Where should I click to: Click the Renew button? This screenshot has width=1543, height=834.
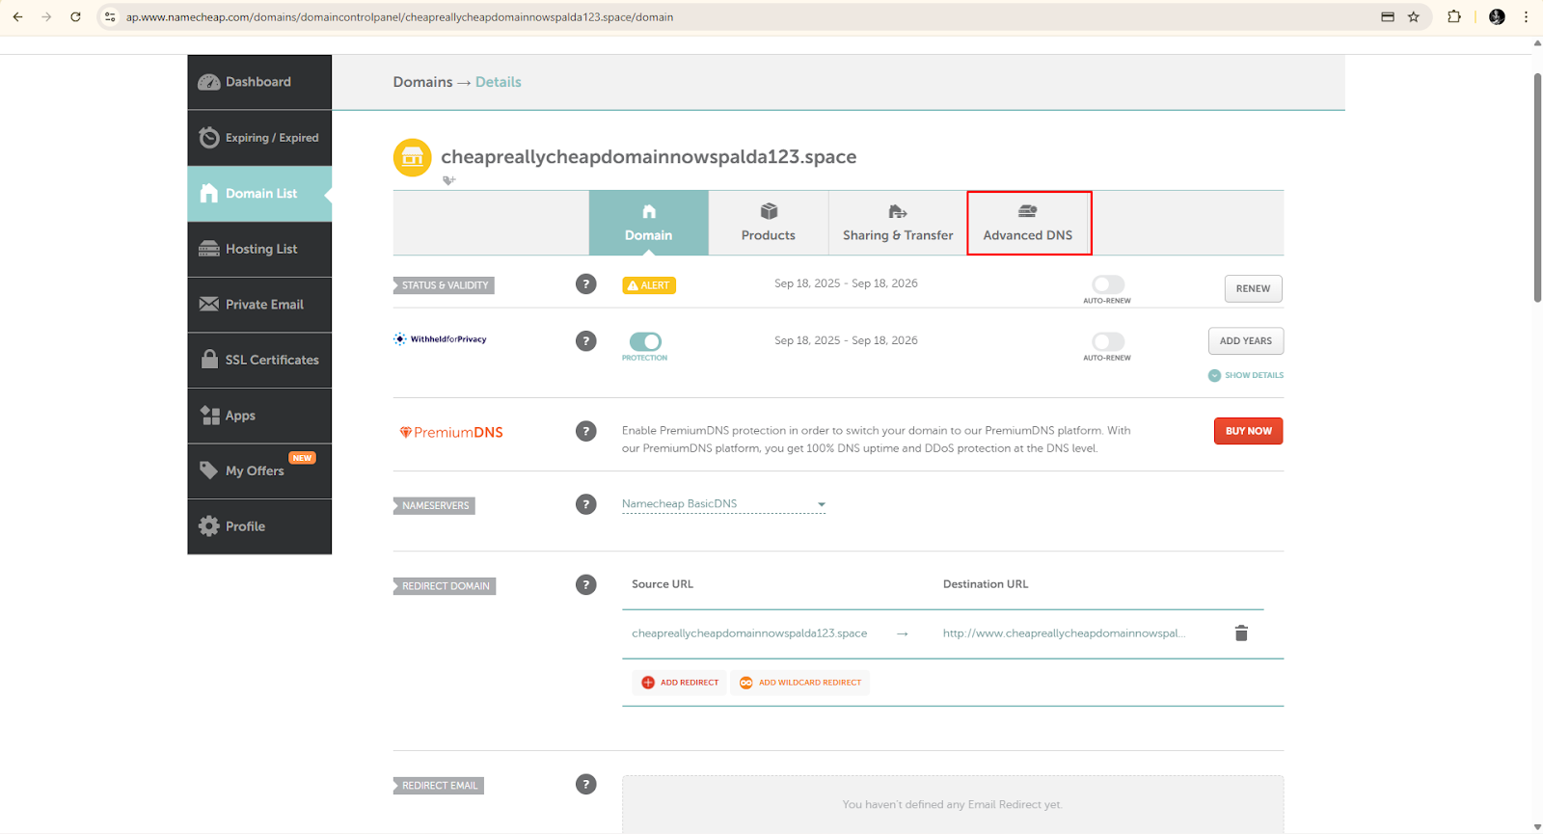point(1253,288)
